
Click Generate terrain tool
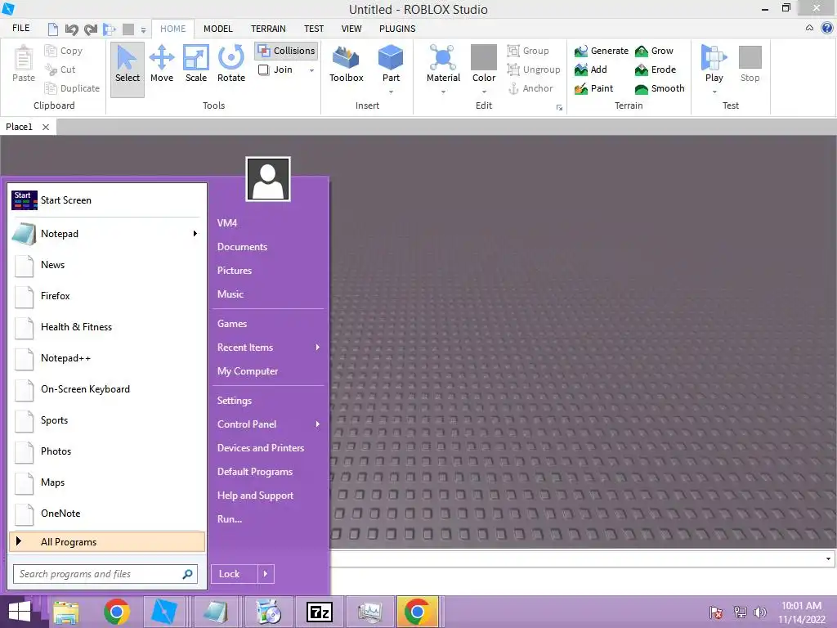point(601,51)
